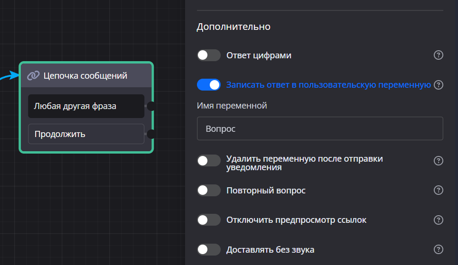
Task: Enable 'Отключить предпросмотр ссылок' toggle
Action: tap(209, 220)
